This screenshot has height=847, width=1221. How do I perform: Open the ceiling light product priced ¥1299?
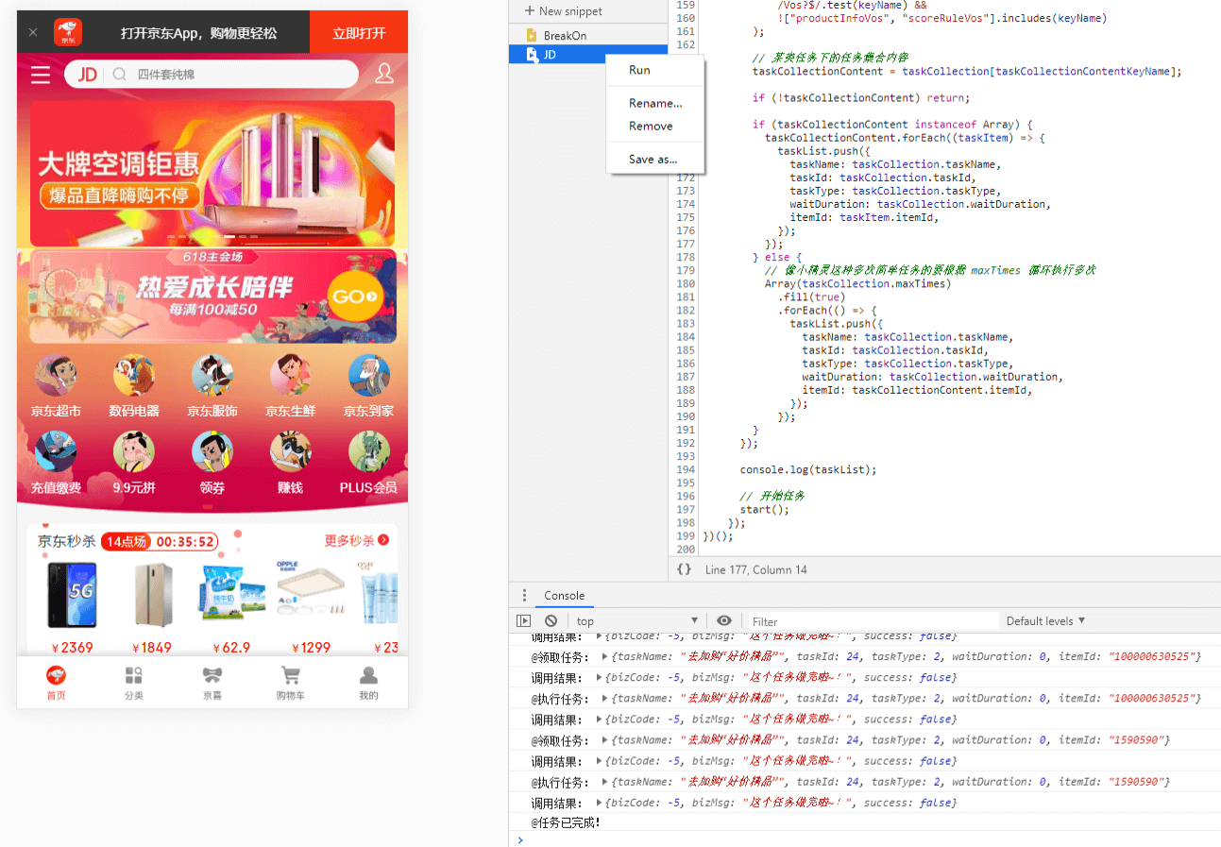coord(311,606)
